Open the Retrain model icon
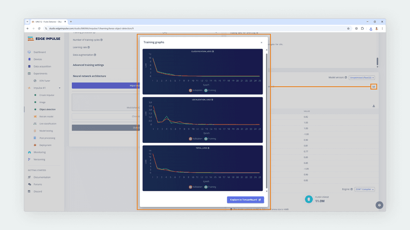Screen dimensions: 410x230 tap(35, 117)
